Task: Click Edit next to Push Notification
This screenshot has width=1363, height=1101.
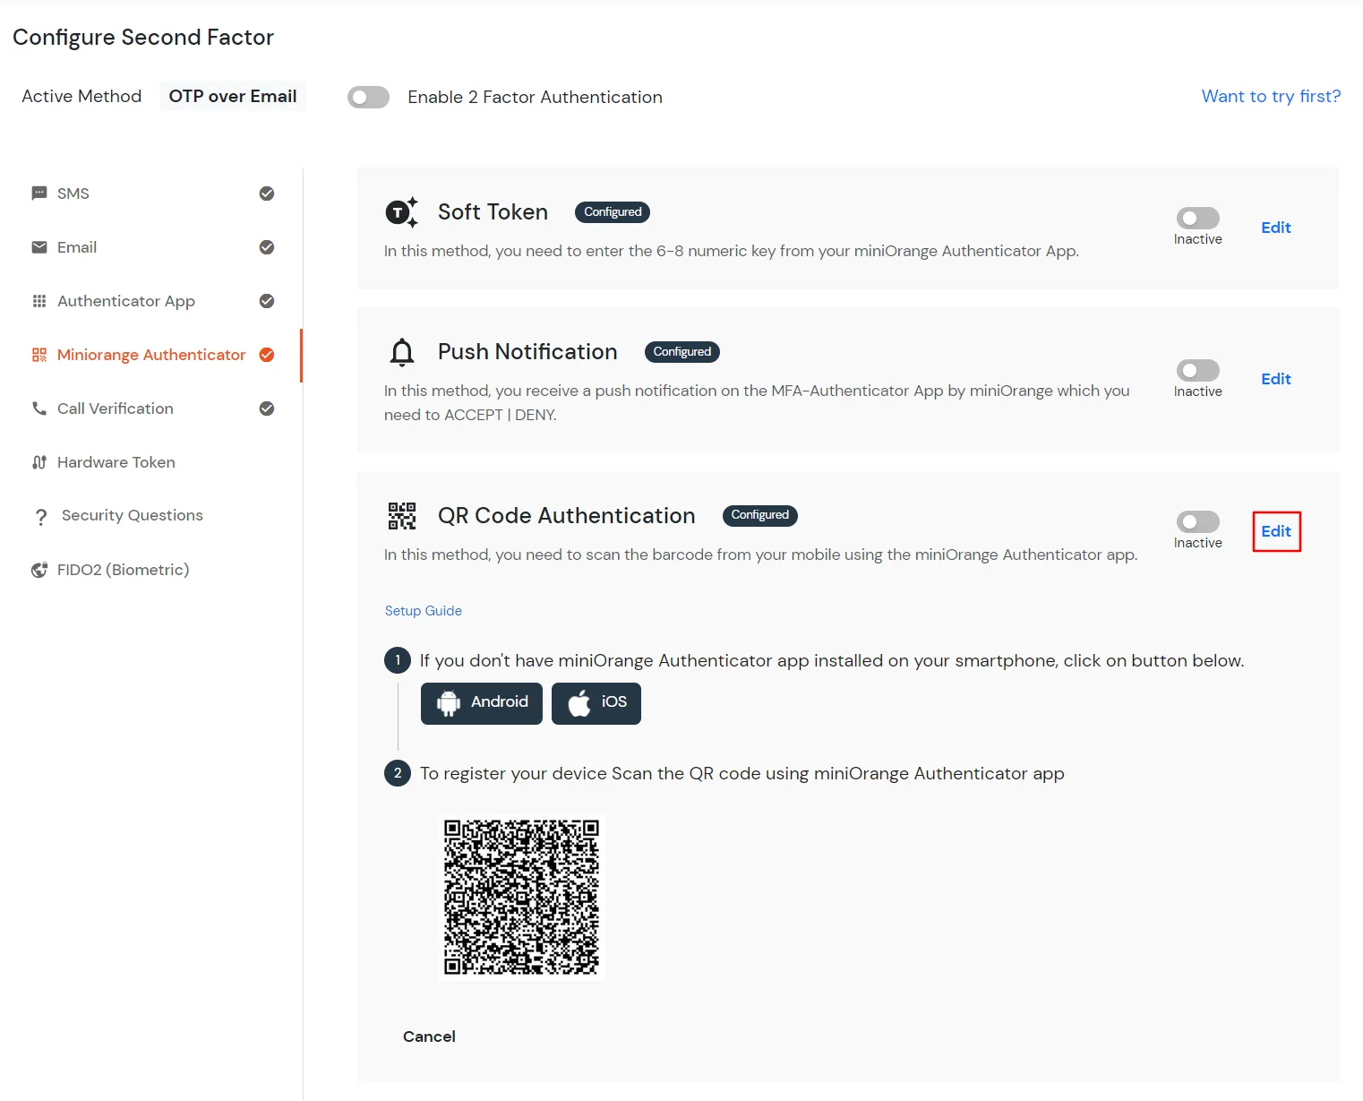Action: pyautogui.click(x=1275, y=378)
